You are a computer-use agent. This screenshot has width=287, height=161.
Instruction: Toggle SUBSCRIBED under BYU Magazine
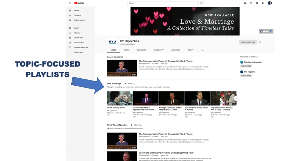tap(246, 76)
